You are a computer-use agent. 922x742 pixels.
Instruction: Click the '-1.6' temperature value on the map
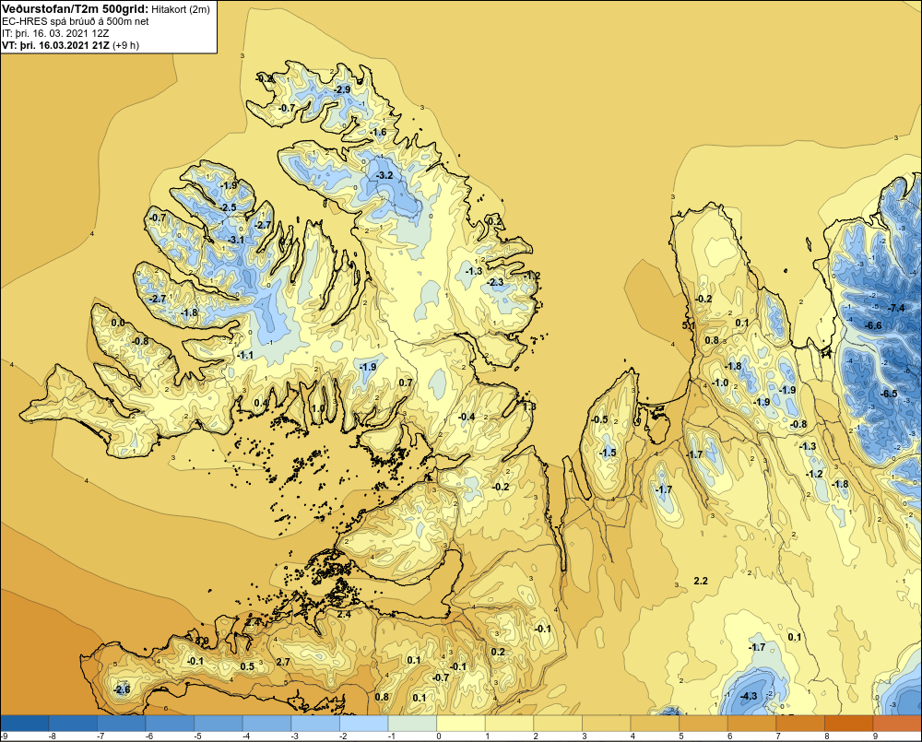378,133
